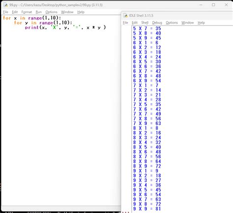Open the Format menu
This screenshot has height=213, width=233.
click(27, 12)
